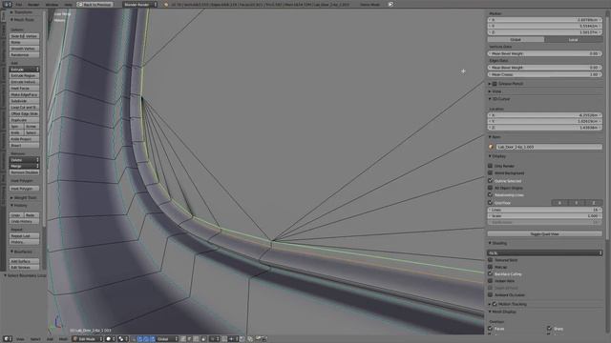This screenshot has width=611, height=343.
Task: Open proportional editing options
Action: [214, 339]
